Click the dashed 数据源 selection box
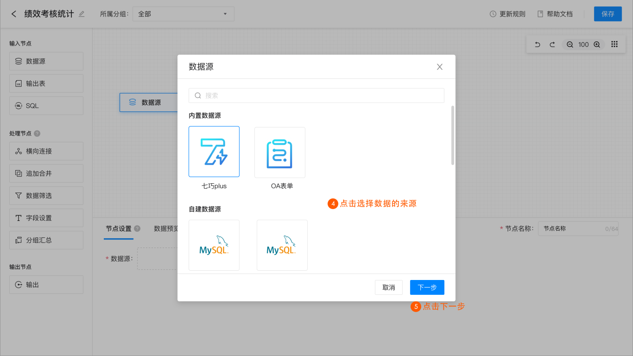The image size is (633, 356). coord(157,258)
